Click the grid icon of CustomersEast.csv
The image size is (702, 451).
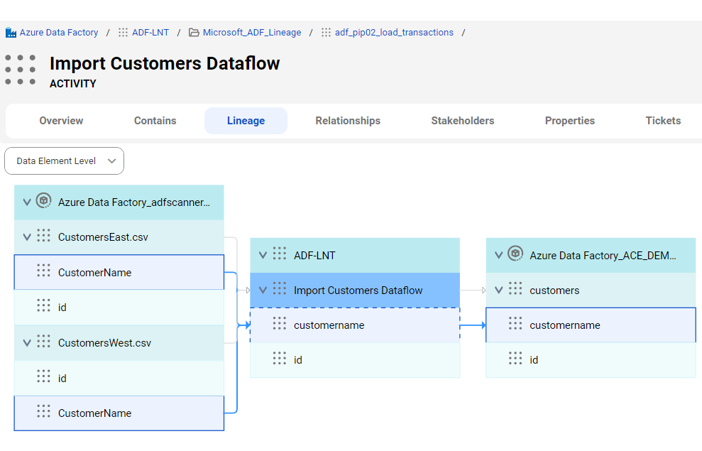(x=43, y=236)
